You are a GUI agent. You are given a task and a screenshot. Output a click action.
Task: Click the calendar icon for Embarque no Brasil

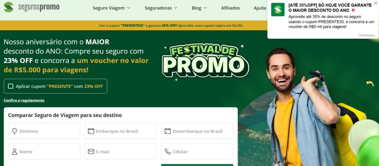91,131
